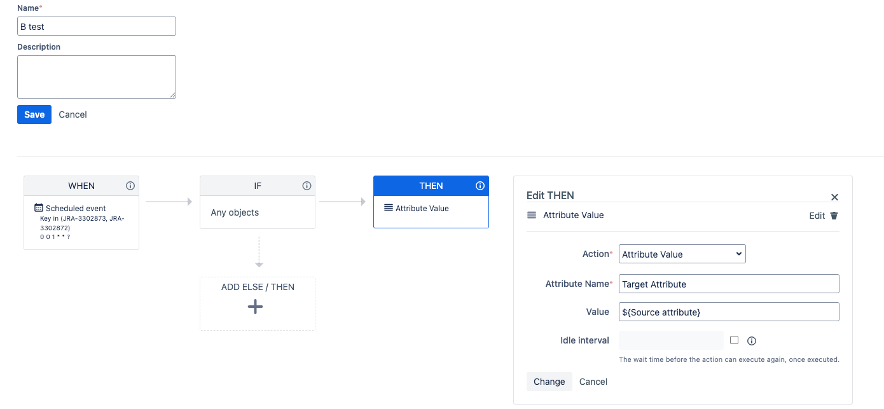Enable the Idle interval checkbox
The height and width of the screenshot is (409, 884).
tap(734, 340)
